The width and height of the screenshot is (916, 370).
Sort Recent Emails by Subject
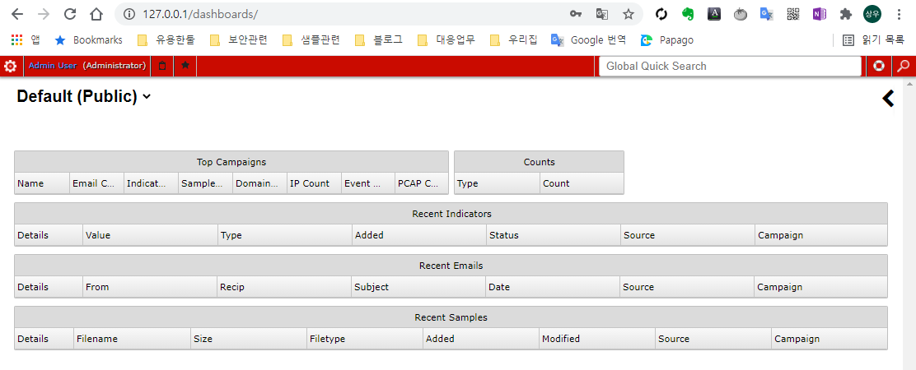coord(418,287)
